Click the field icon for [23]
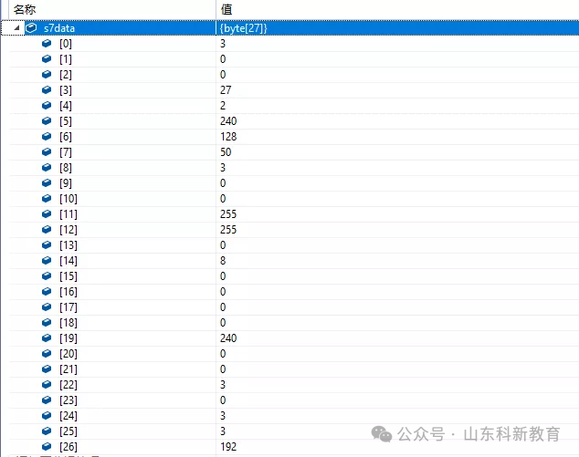The image size is (579, 457). pos(47,400)
